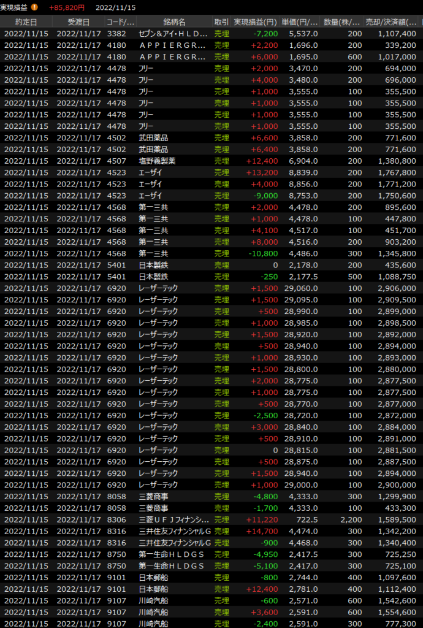Image resolution: width=423 pixels, height=628 pixels.
Task: Select the セブン&アイ・HLD row
Action: point(173,34)
